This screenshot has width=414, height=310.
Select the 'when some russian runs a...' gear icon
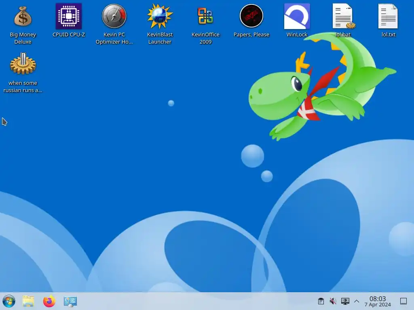pyautogui.click(x=23, y=64)
